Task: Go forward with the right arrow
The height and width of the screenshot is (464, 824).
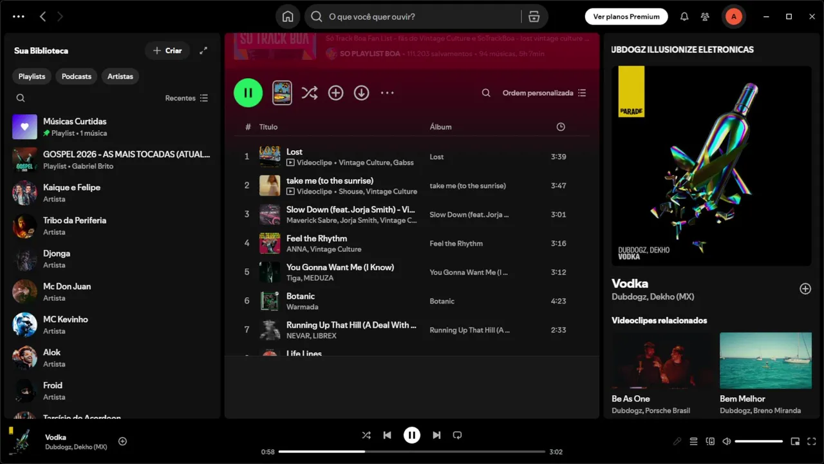Action: pyautogui.click(x=60, y=17)
